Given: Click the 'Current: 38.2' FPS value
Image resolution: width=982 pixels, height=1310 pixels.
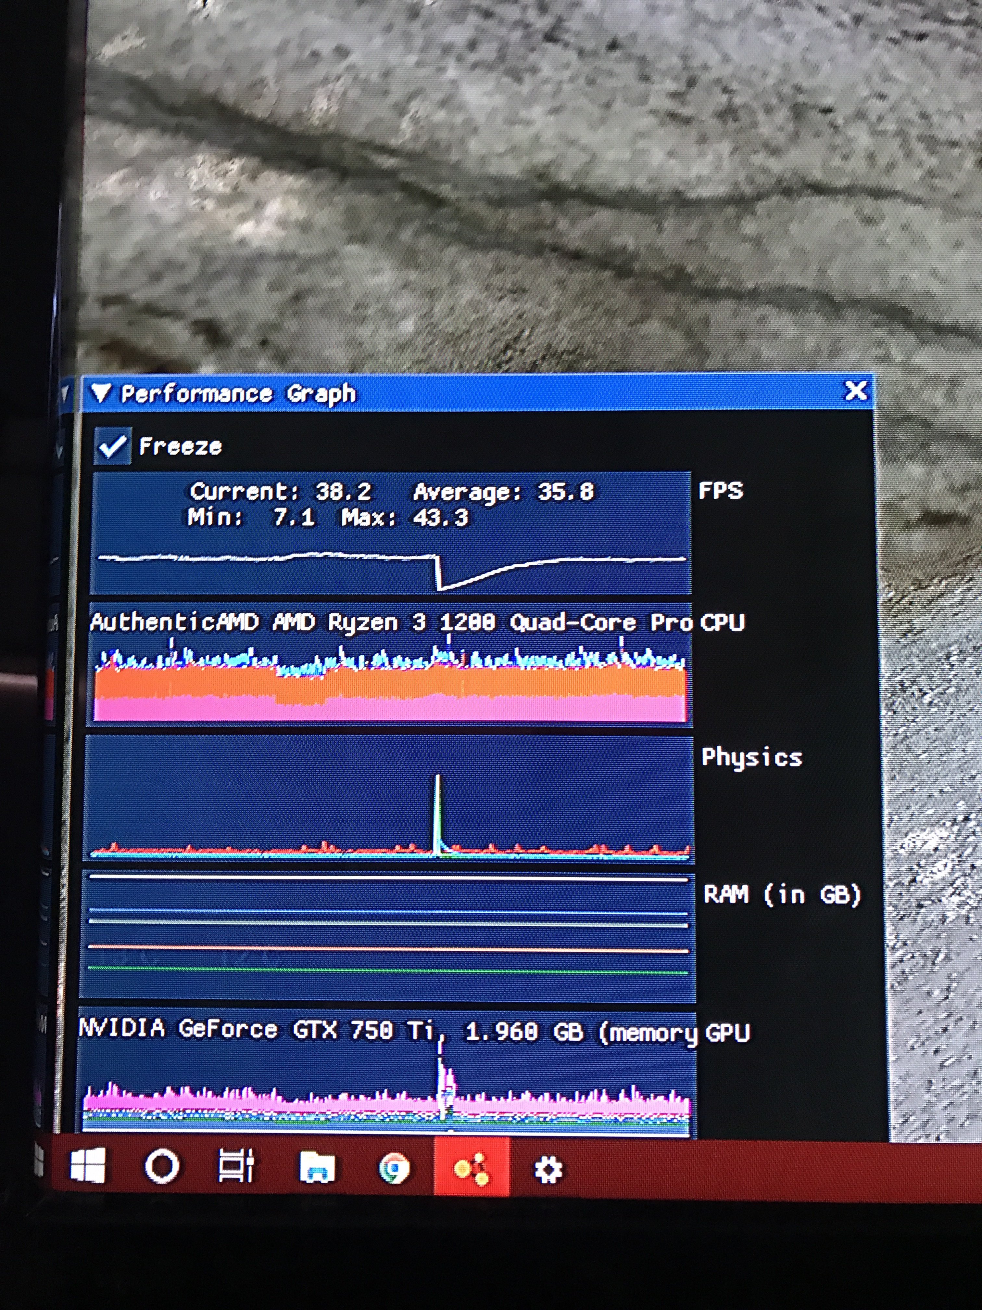Looking at the screenshot, I should [281, 491].
